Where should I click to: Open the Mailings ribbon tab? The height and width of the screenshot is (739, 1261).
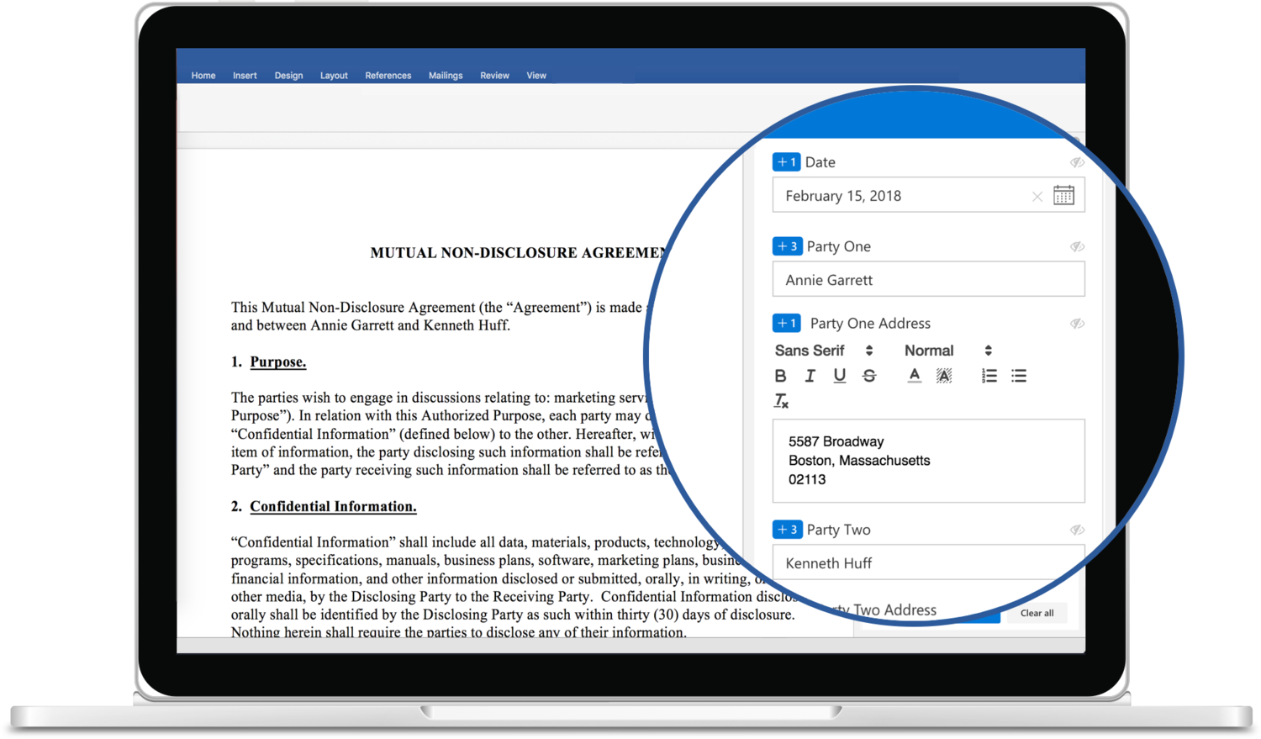pyautogui.click(x=446, y=76)
